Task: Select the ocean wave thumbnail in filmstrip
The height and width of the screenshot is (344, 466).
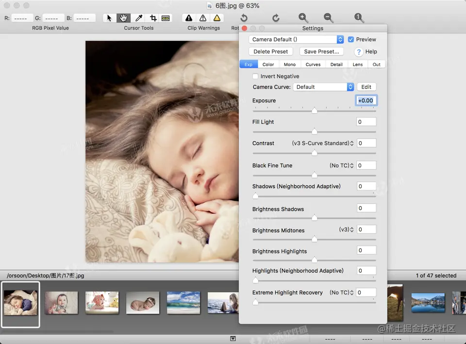Action: coord(183,302)
